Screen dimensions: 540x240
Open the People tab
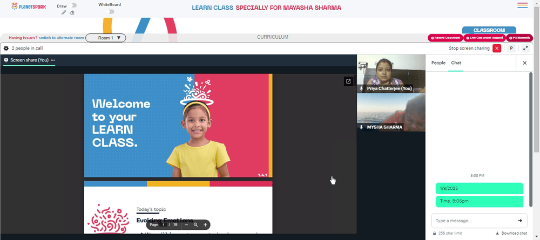438,63
